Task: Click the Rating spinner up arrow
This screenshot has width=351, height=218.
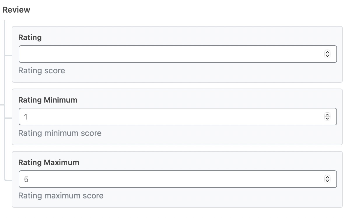Action: pyautogui.click(x=327, y=52)
